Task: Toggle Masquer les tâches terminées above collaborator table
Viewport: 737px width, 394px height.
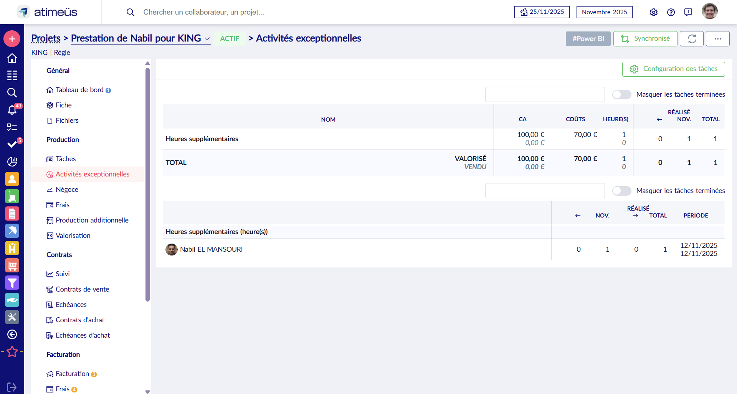Action: coord(622,191)
